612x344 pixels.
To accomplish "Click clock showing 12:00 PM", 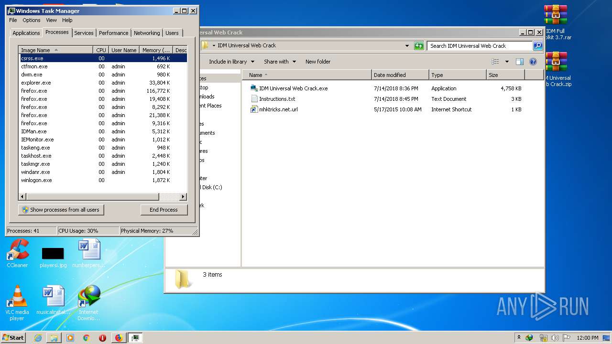I will pyautogui.click(x=587, y=338).
